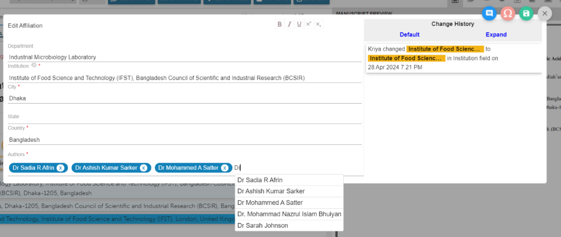This screenshot has height=237, width=561.
Task: Apply underline formatting in Edit Affiliation toolbar
Action: (299, 24)
